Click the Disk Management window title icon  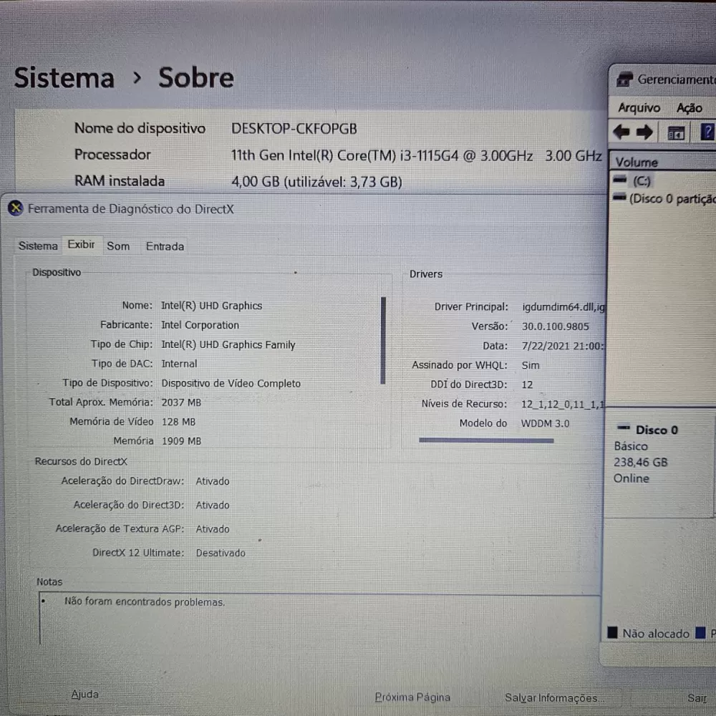coord(625,79)
